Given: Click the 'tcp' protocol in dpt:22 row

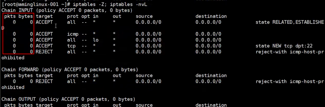Looking at the screenshot, I should (71, 46).
